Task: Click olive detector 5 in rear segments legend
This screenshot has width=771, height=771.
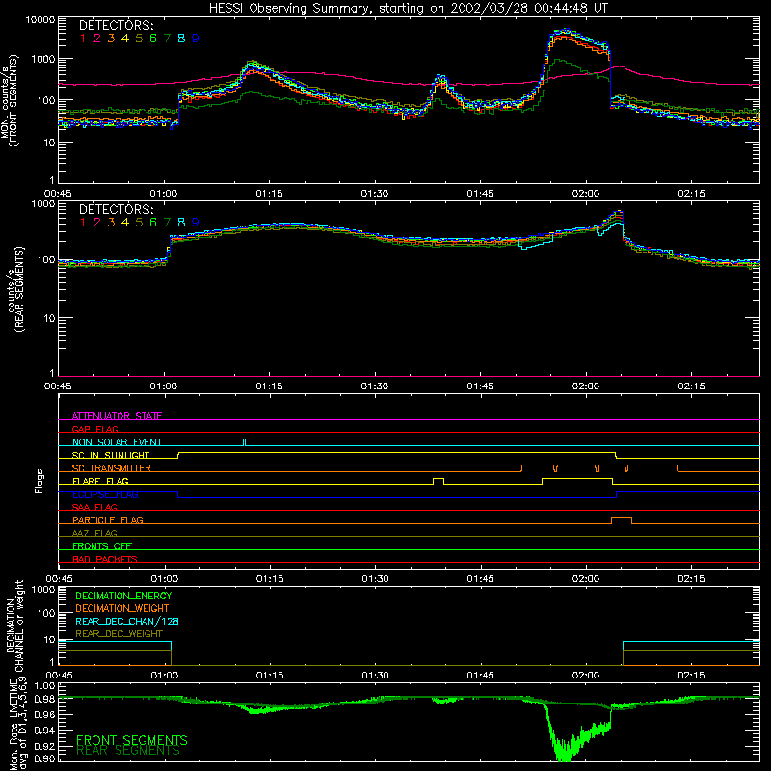Action: (x=139, y=223)
